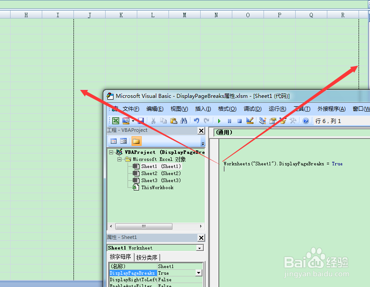Viewport: 370px width, 287px height.
Task: Select the DisplayRightToLeft property row
Action: click(x=156, y=280)
